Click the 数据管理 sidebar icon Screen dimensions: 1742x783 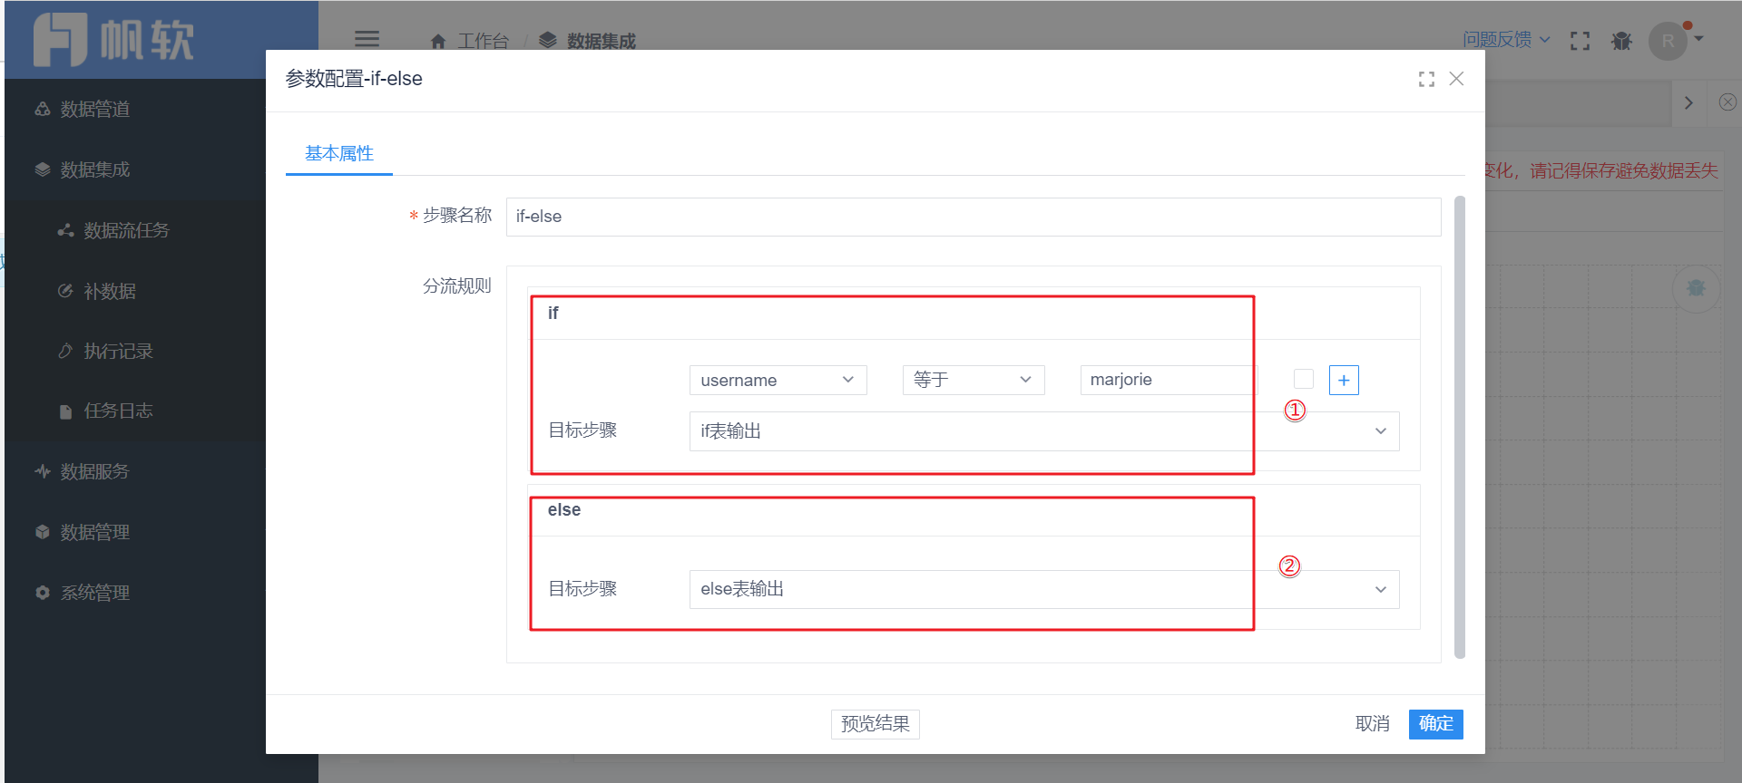(x=42, y=532)
